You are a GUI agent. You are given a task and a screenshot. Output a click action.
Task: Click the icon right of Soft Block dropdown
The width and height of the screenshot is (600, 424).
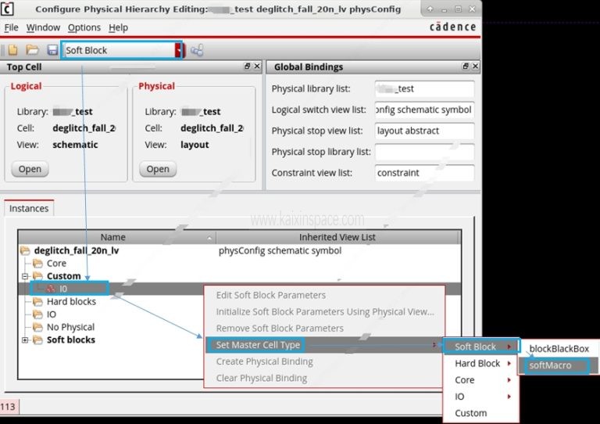197,50
